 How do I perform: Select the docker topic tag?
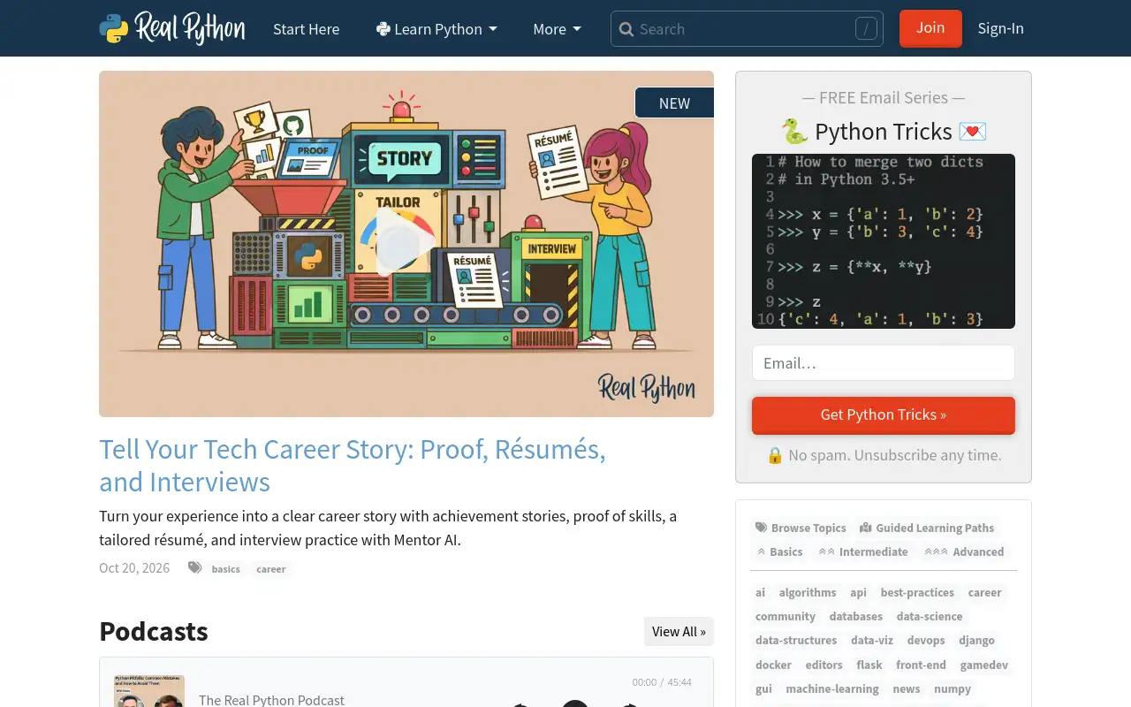pyautogui.click(x=774, y=665)
